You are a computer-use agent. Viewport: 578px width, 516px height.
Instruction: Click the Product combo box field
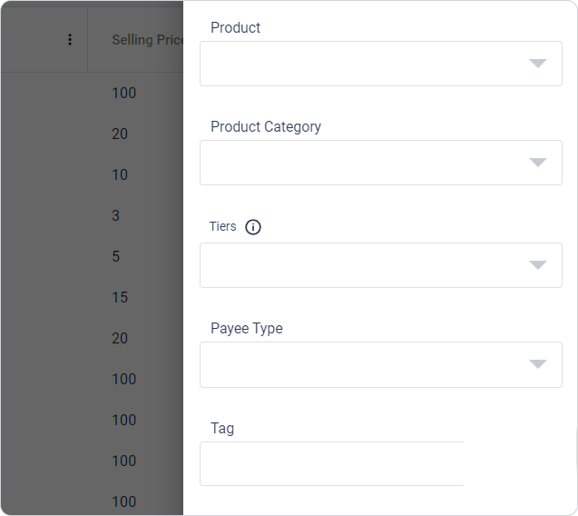coord(363,64)
